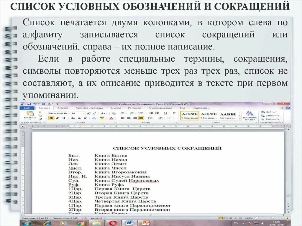Image resolution: width=302 pixels, height=226 pixels.
Task: Click the русский language indicator in the status bar
Action: point(96,218)
